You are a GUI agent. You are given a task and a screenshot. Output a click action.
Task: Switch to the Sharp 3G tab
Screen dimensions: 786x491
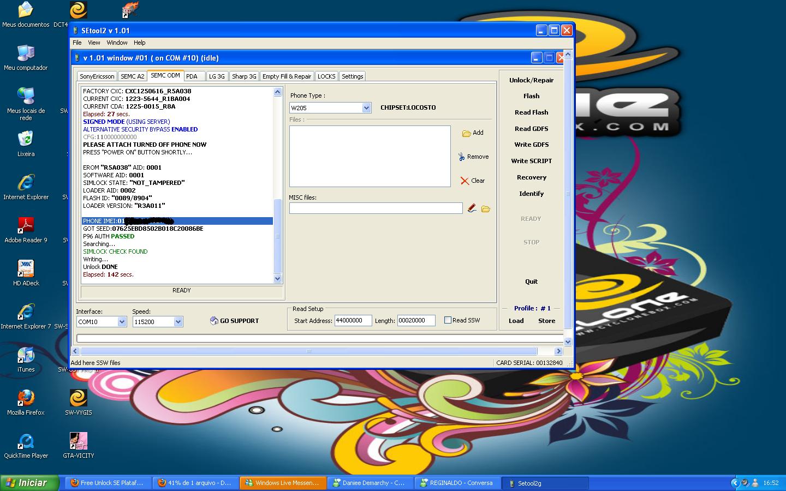coord(244,76)
